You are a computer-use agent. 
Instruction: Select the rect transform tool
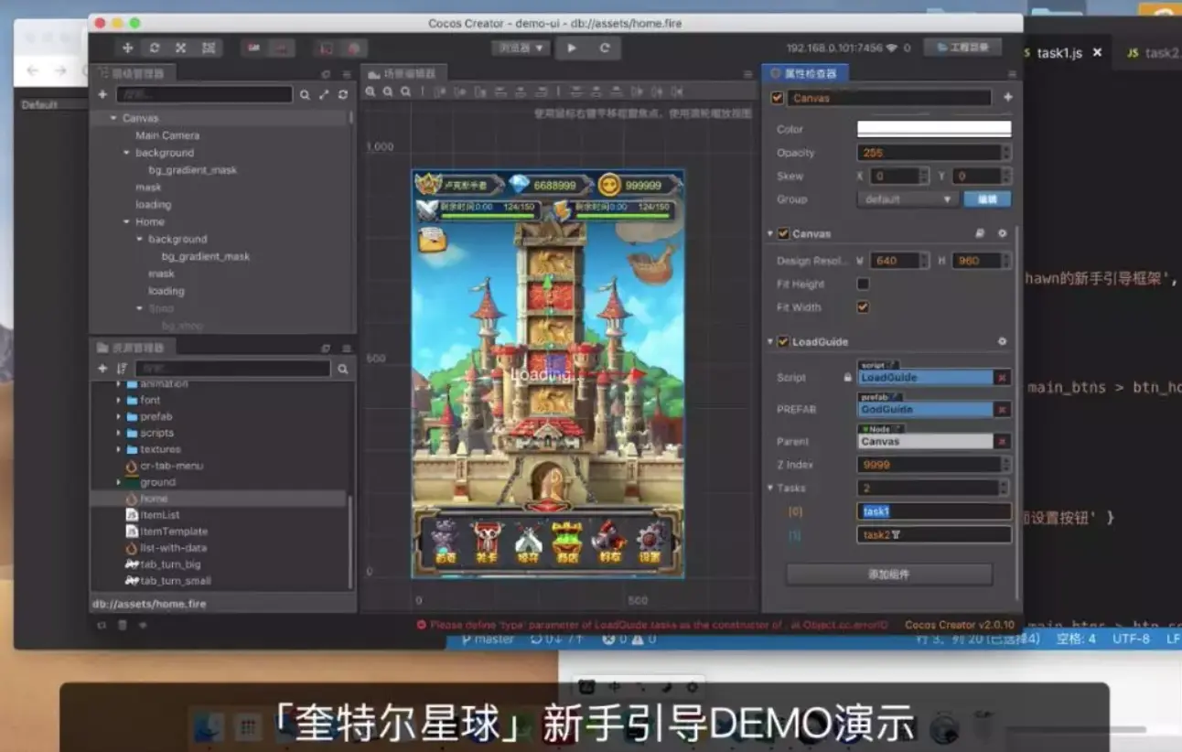coord(209,48)
